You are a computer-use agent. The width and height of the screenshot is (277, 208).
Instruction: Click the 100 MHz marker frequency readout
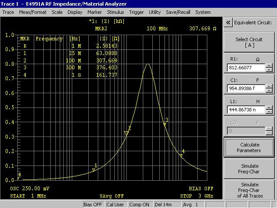tap(157, 29)
